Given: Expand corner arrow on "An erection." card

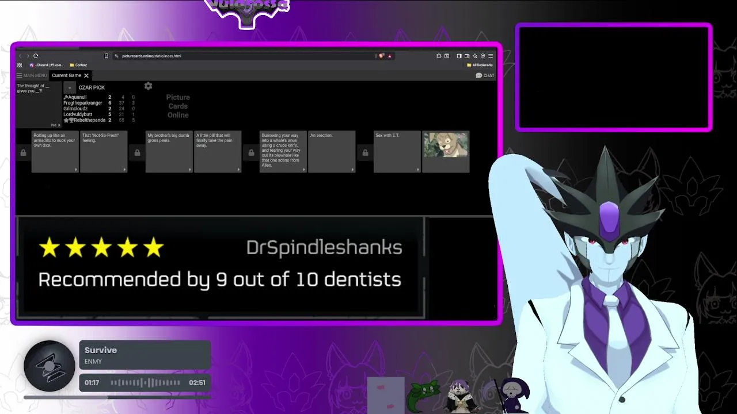Looking at the screenshot, I should 352,170.
